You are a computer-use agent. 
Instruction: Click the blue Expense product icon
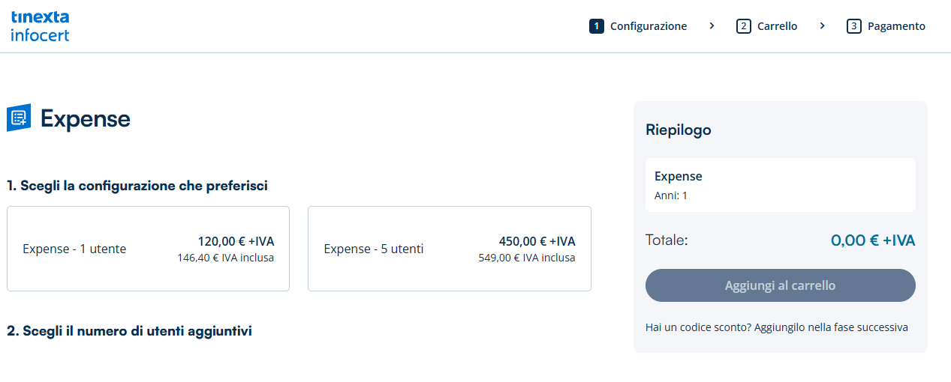pos(19,118)
